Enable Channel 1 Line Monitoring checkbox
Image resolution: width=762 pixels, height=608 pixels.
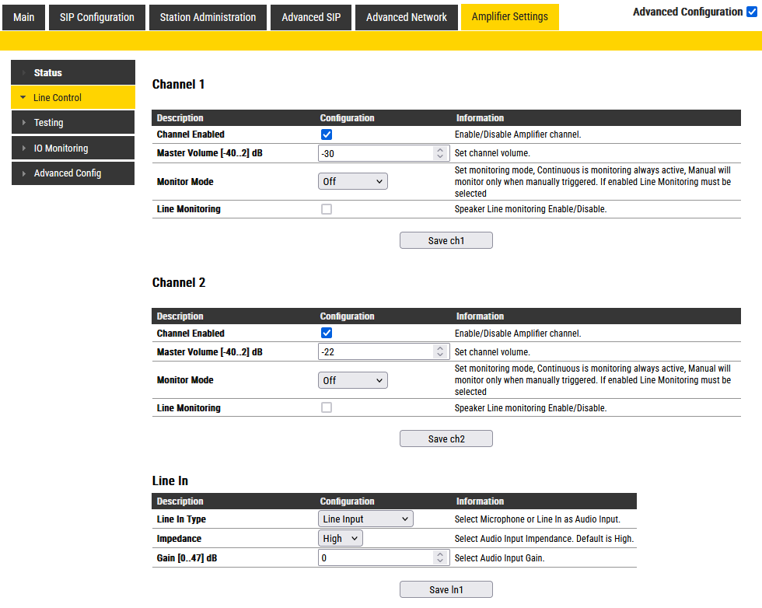tap(327, 209)
